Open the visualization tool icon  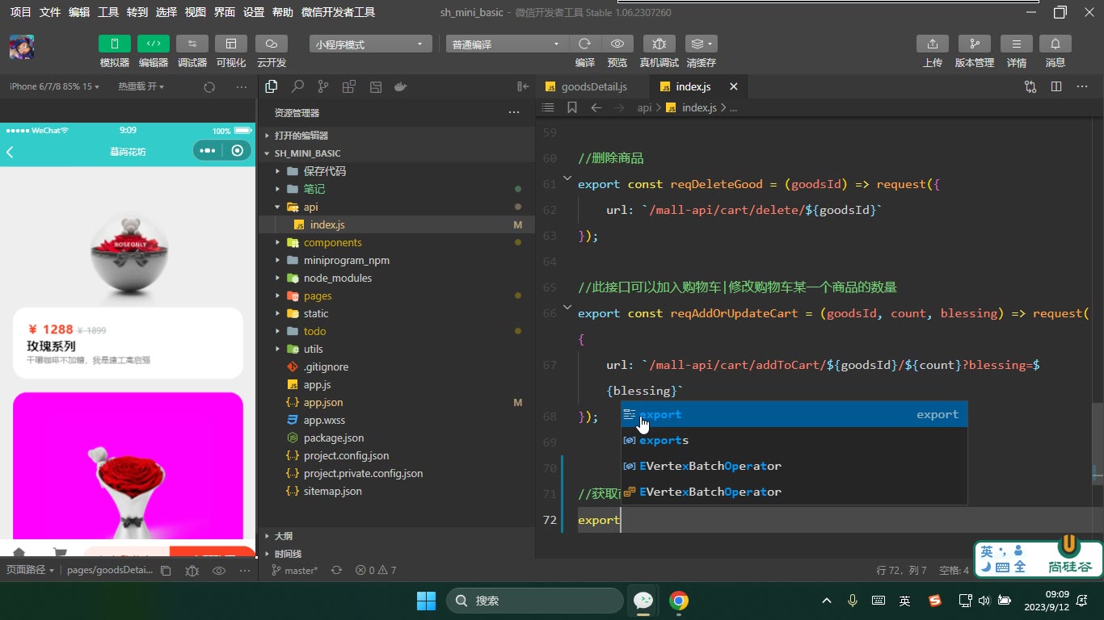point(231,44)
